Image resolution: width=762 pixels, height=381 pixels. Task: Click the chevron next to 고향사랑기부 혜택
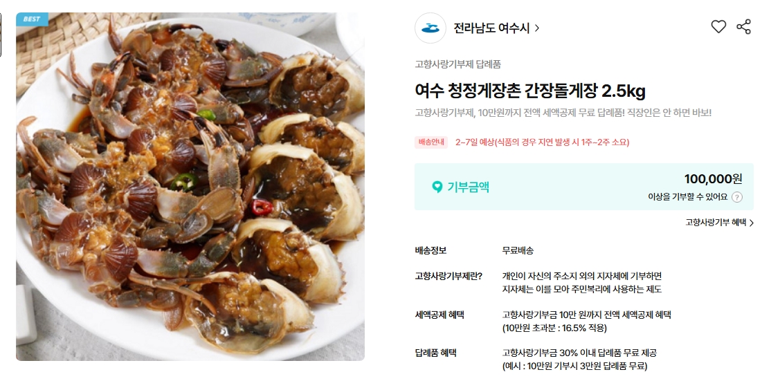[752, 223]
